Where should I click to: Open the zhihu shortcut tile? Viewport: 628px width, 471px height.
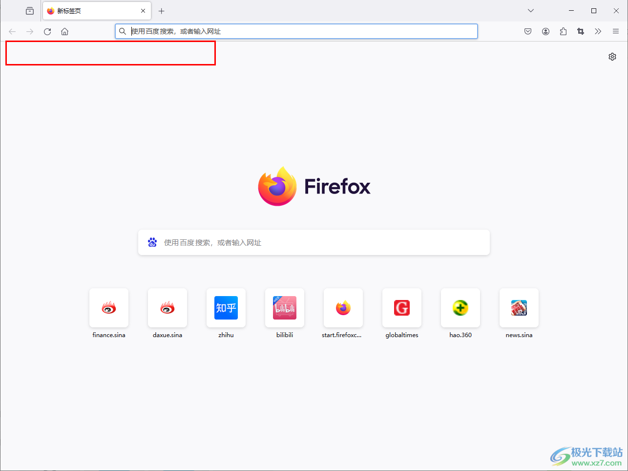click(226, 308)
